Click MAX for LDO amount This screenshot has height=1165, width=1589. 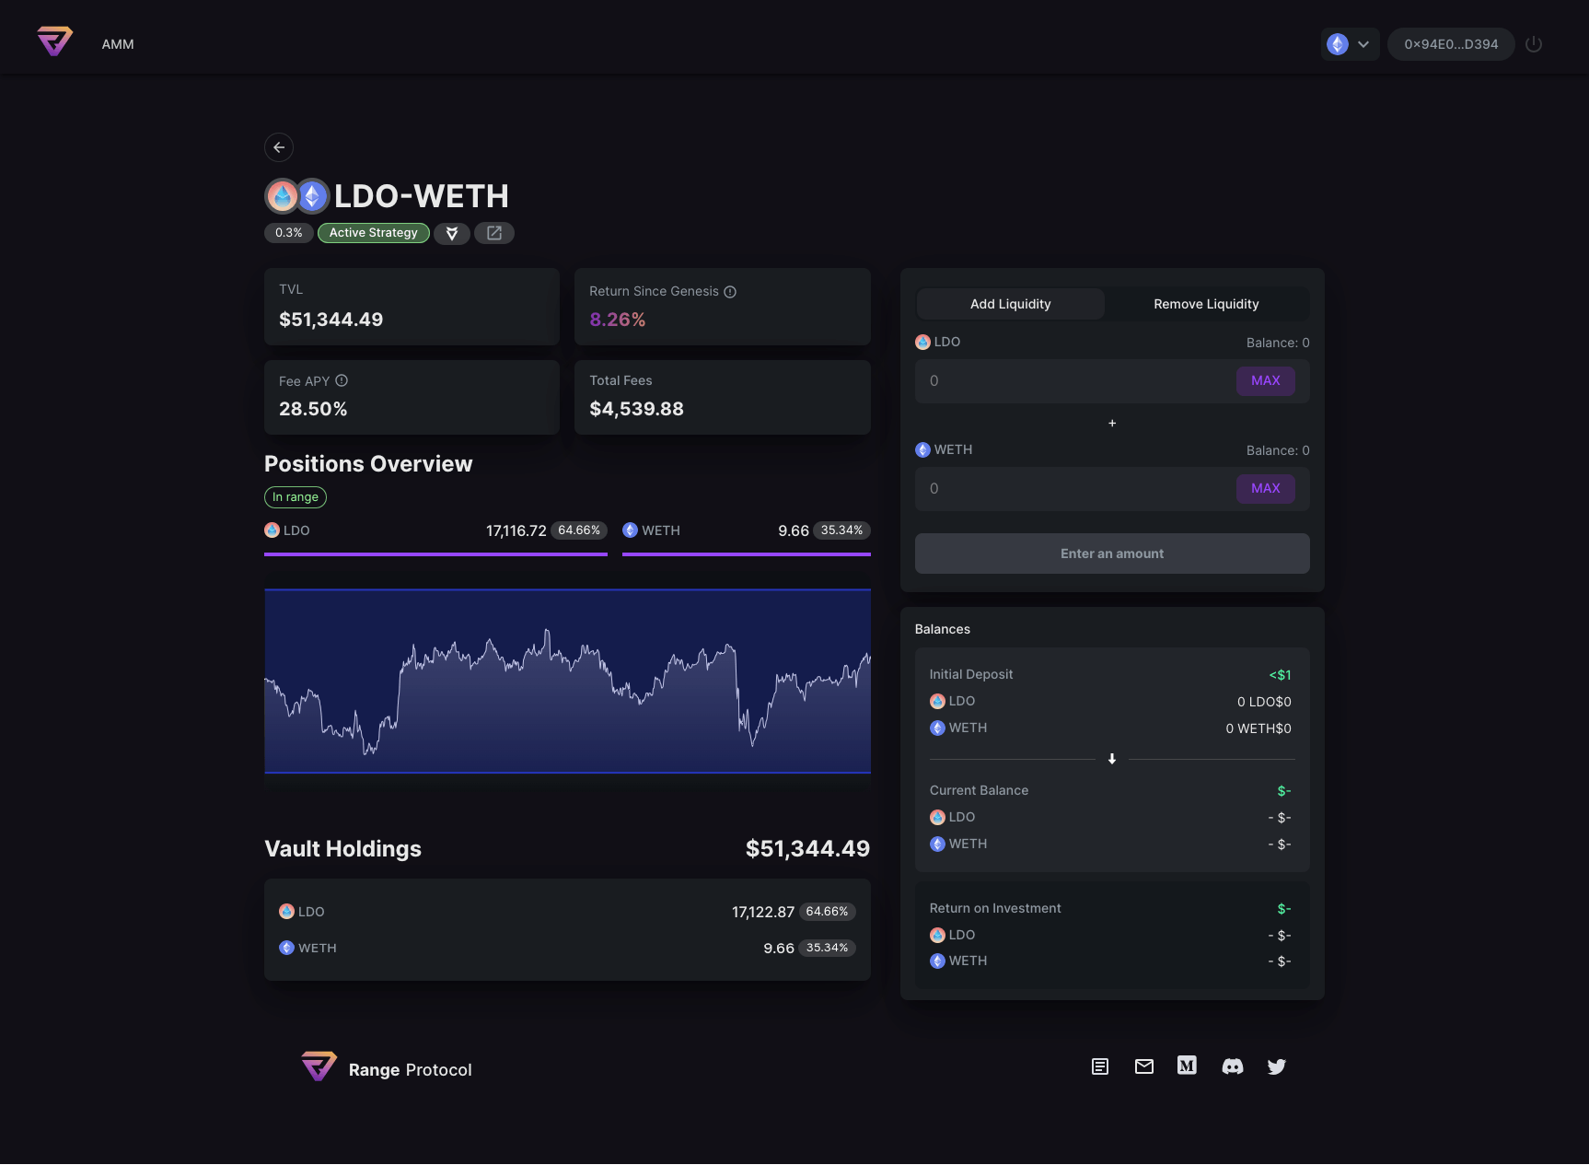[x=1266, y=381]
